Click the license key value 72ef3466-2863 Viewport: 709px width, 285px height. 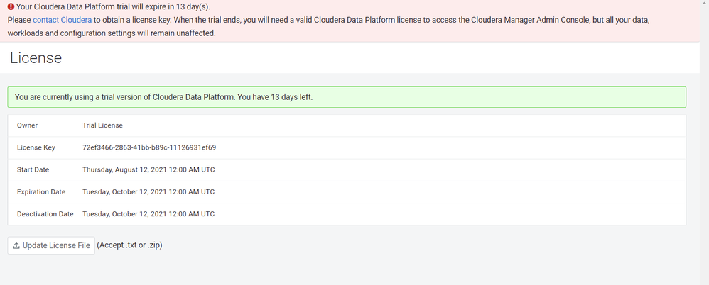(149, 147)
